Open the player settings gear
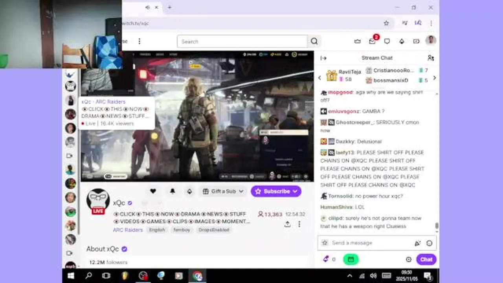 pos(306,176)
